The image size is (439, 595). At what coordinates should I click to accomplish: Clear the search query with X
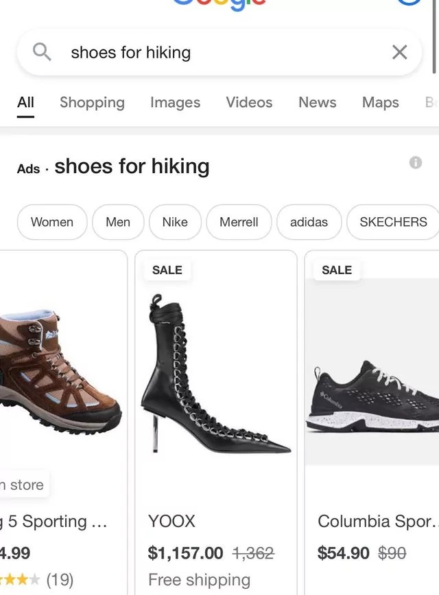(399, 52)
